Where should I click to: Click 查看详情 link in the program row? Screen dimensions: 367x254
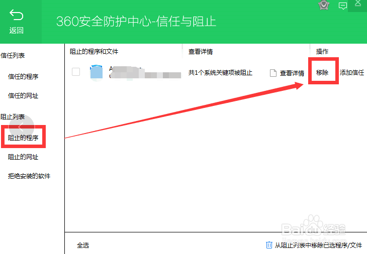click(x=292, y=73)
